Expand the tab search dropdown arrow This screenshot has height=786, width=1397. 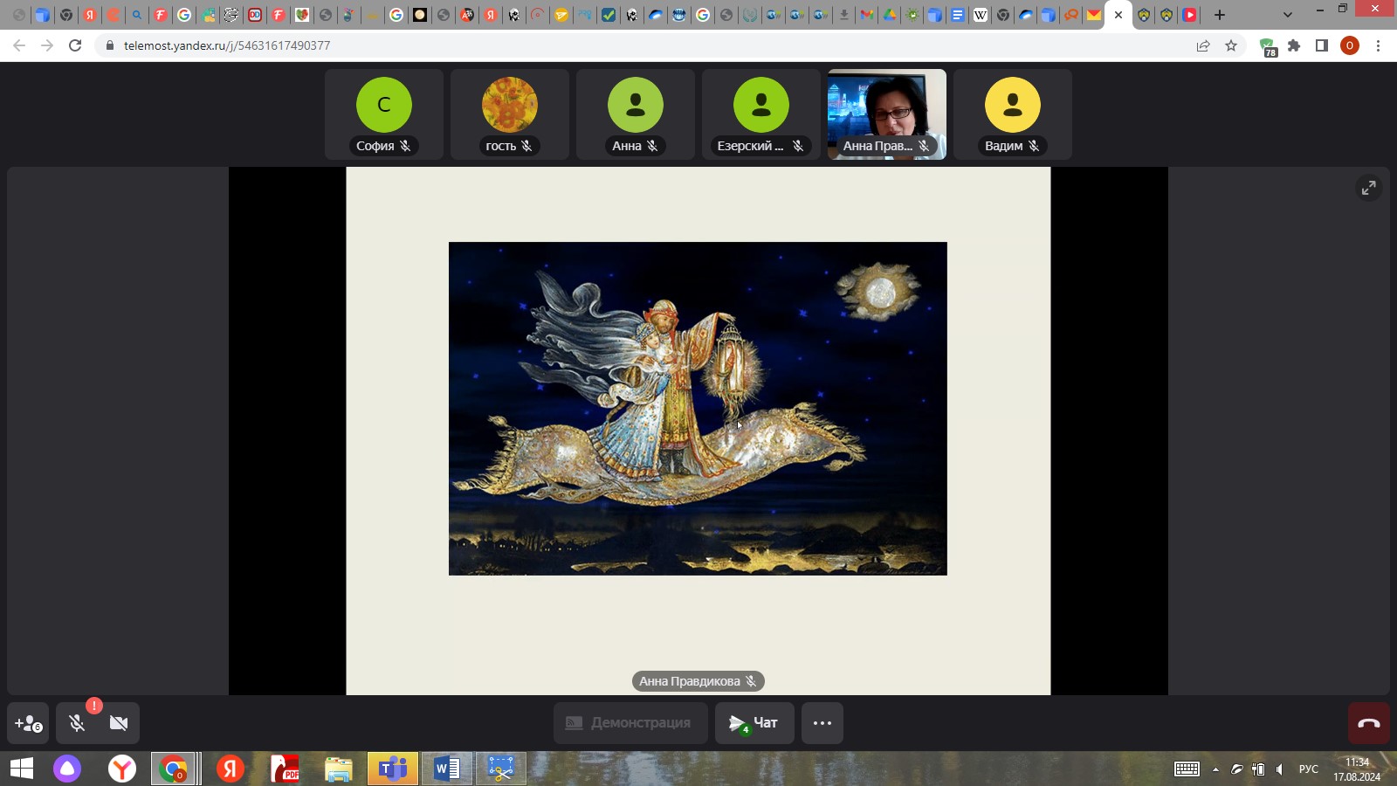point(1287,15)
